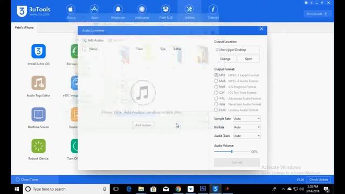The image size is (345, 194).
Task: Switch to the Wallpapers tab
Action: click(x=142, y=11)
